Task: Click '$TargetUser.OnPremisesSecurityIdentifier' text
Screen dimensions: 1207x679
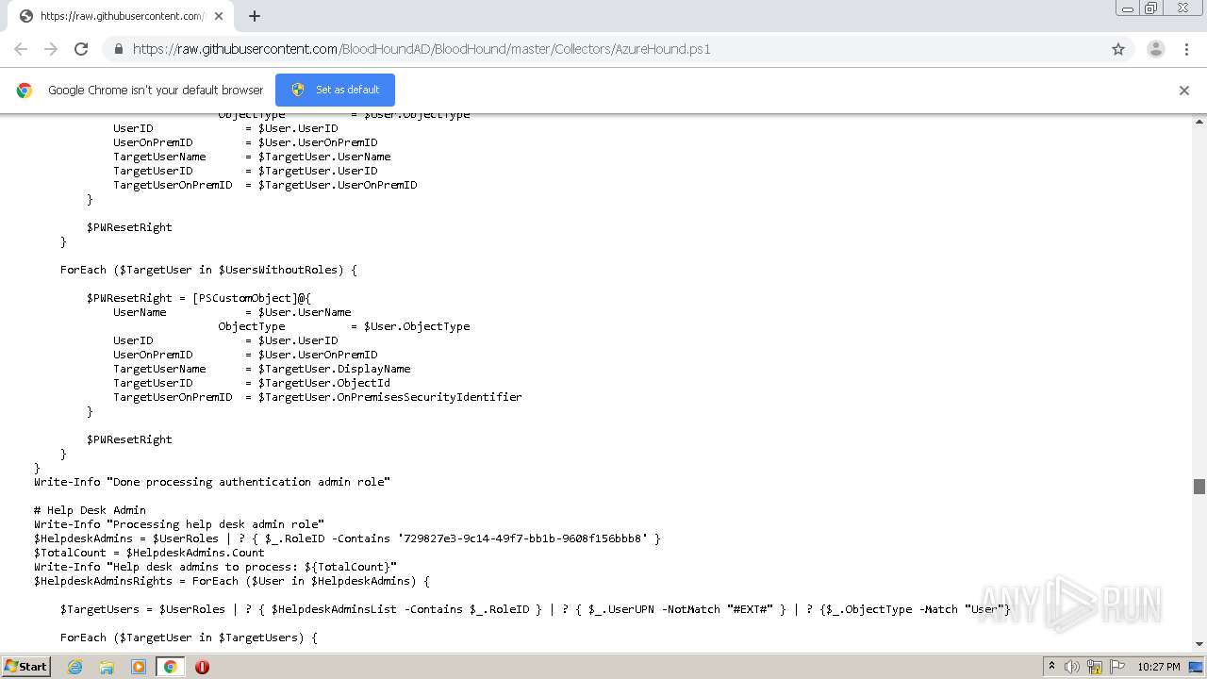Action: coord(390,397)
